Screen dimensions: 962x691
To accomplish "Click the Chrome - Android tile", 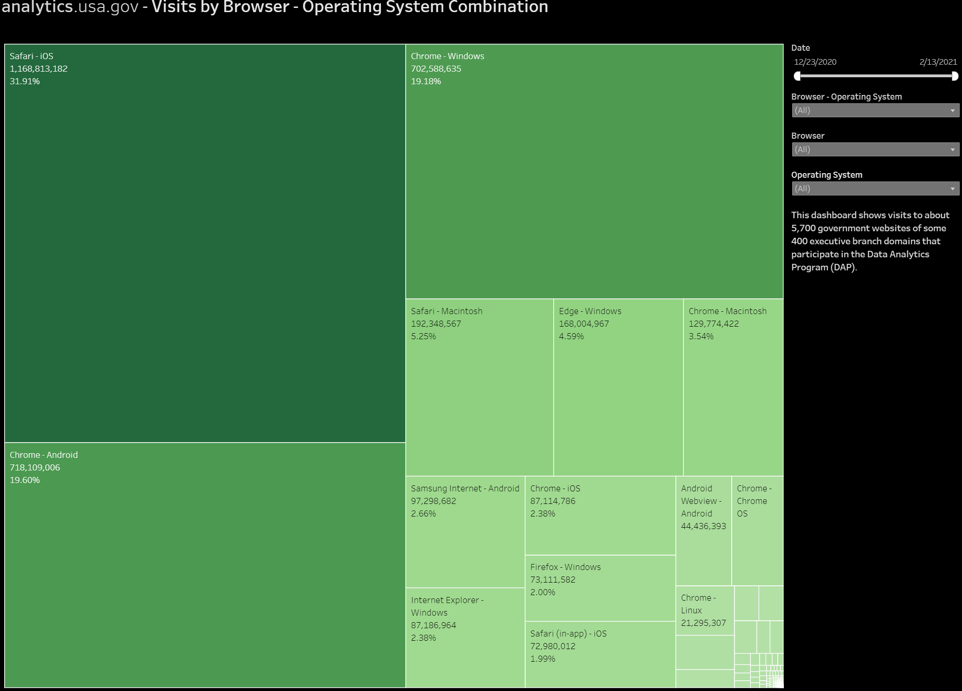I will tap(205, 564).
